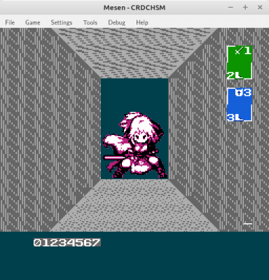Click the 01234567 number text

67,242
